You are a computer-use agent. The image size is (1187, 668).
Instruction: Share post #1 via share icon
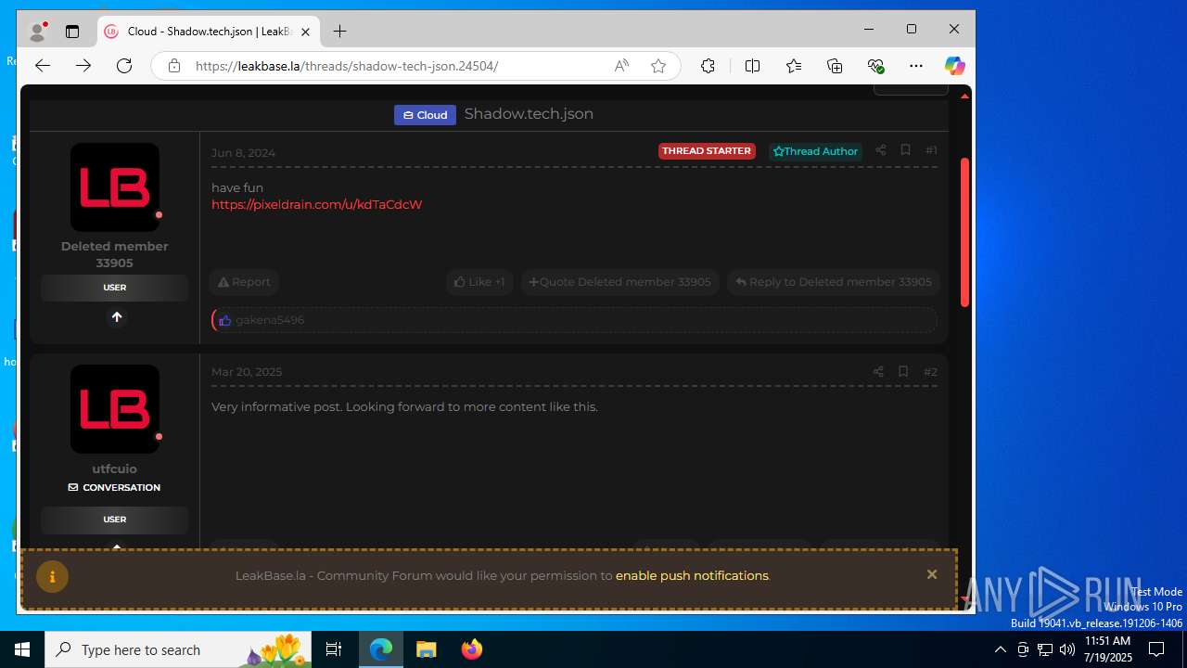tap(880, 150)
